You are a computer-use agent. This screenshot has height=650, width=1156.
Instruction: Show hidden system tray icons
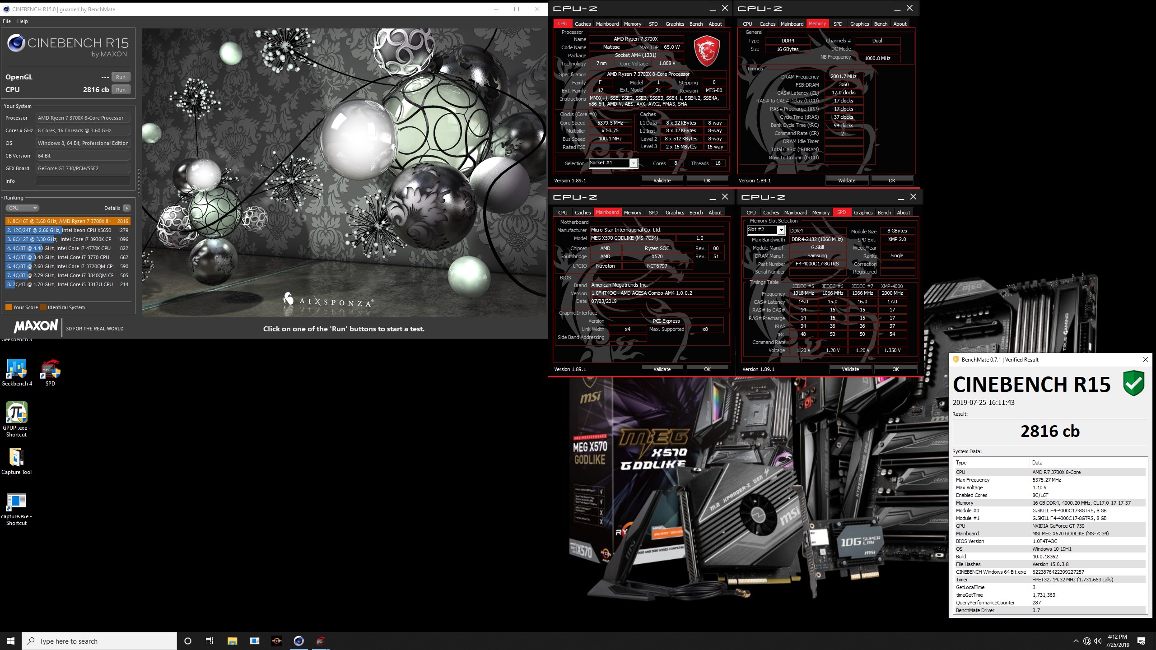1076,641
